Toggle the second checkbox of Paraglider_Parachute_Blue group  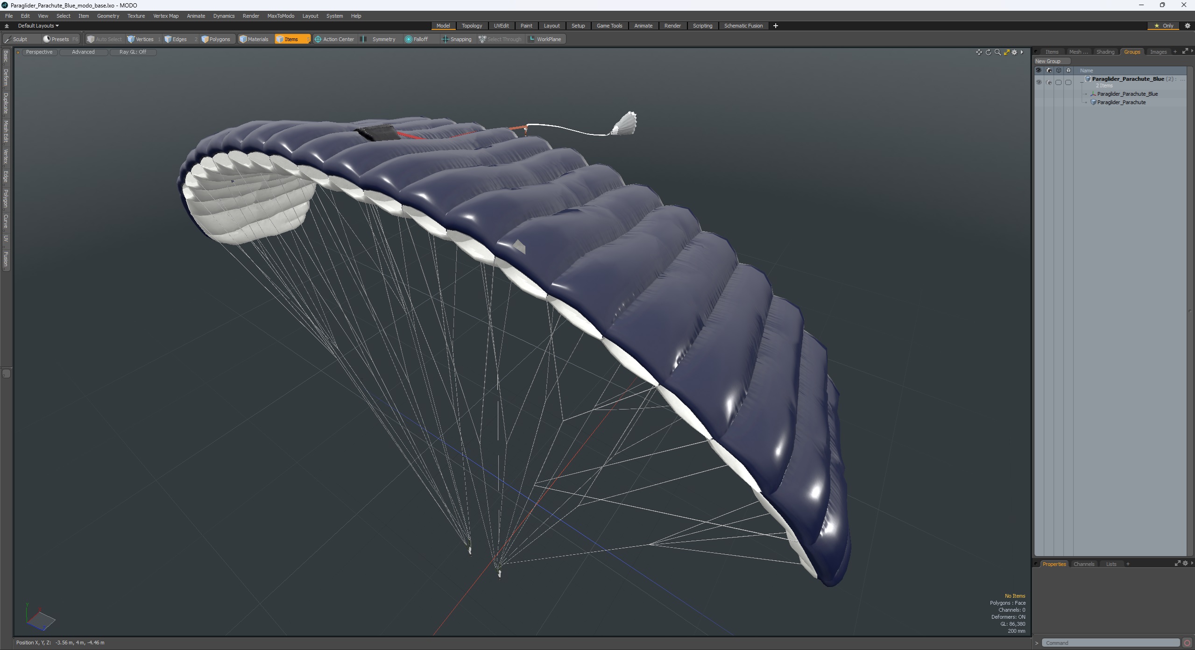[x=1068, y=82]
